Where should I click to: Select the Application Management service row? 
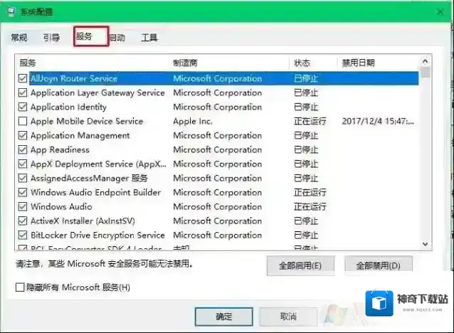[80, 135]
